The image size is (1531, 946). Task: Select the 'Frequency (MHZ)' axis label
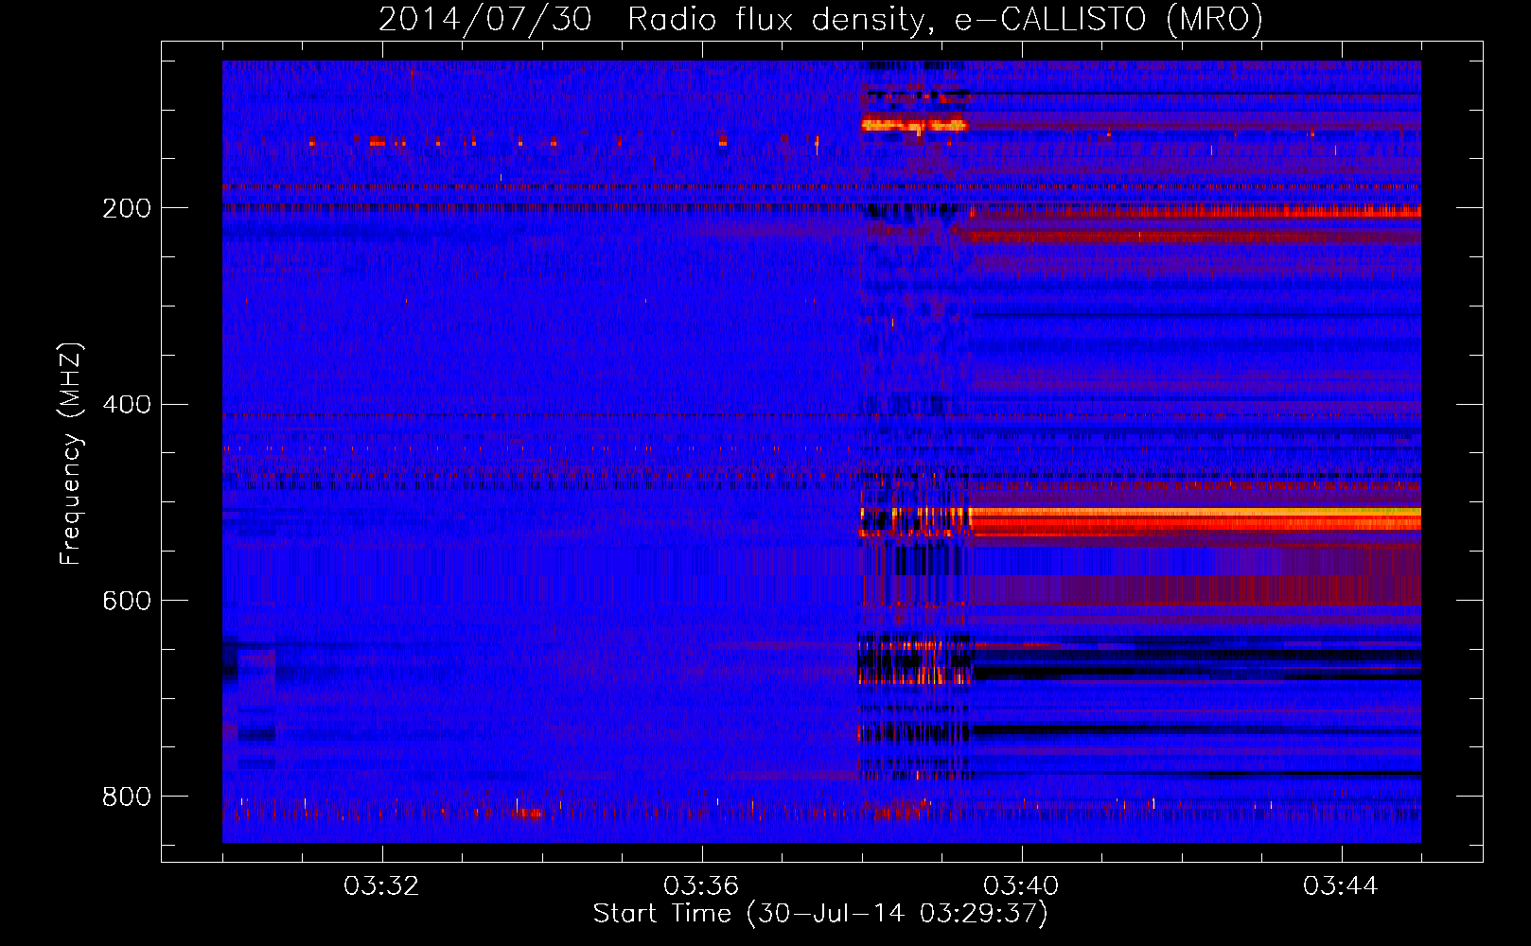(x=70, y=454)
